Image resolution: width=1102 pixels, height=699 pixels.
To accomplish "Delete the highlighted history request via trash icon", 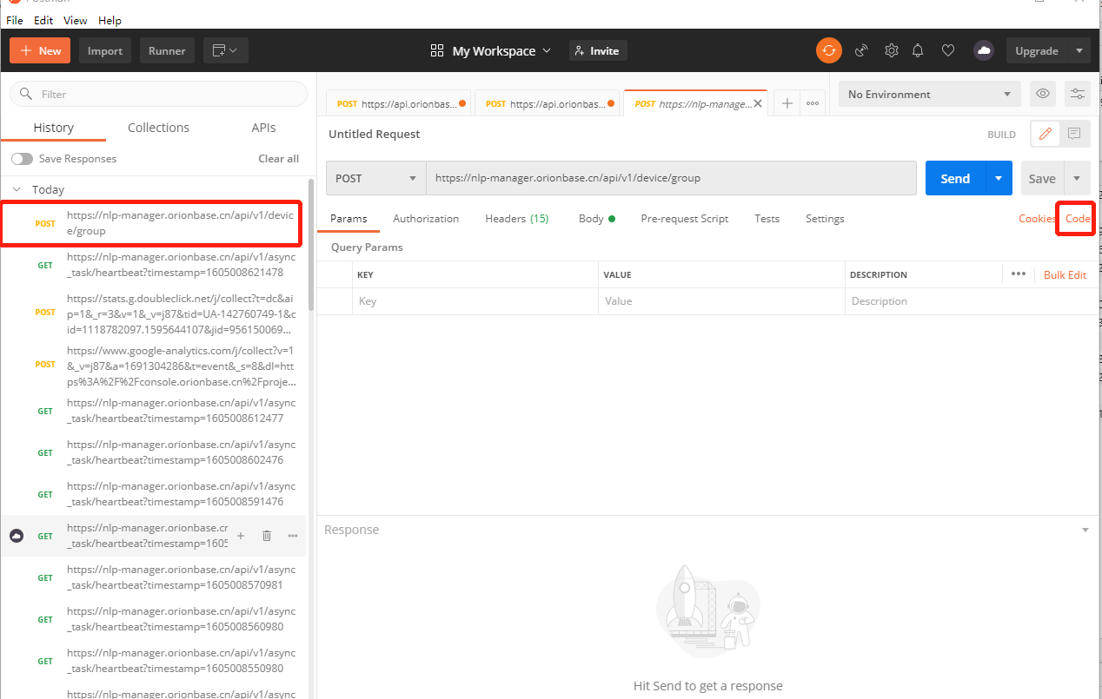I will [x=266, y=536].
